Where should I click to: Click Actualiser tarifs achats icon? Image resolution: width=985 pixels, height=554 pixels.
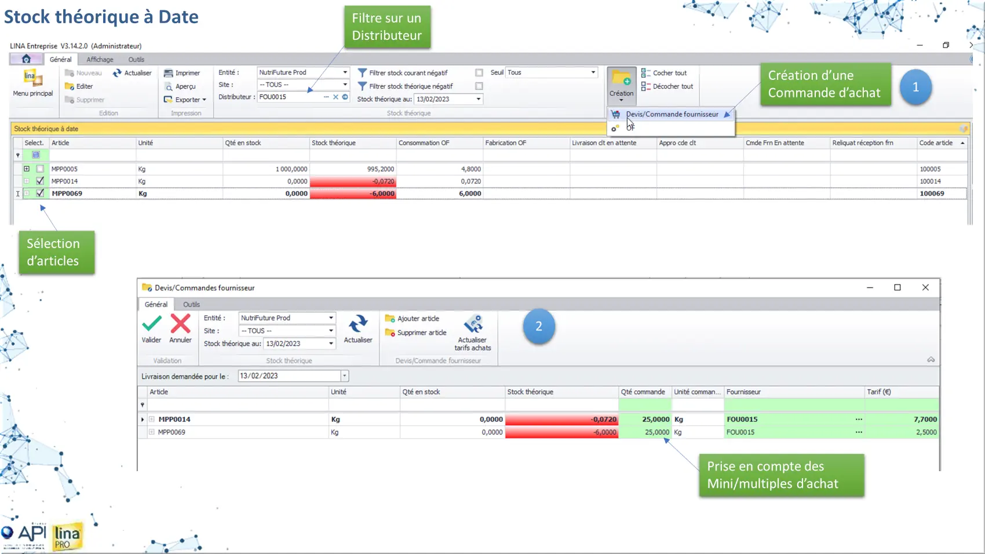(473, 325)
